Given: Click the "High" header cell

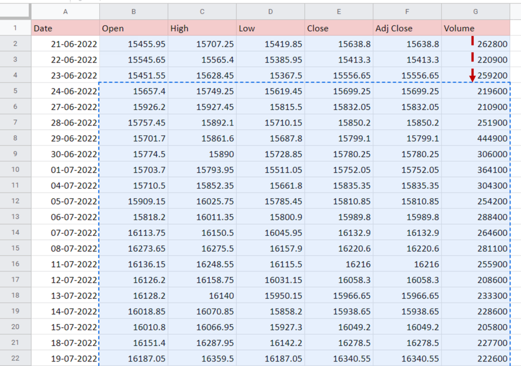Looking at the screenshot, I should (x=202, y=28).
